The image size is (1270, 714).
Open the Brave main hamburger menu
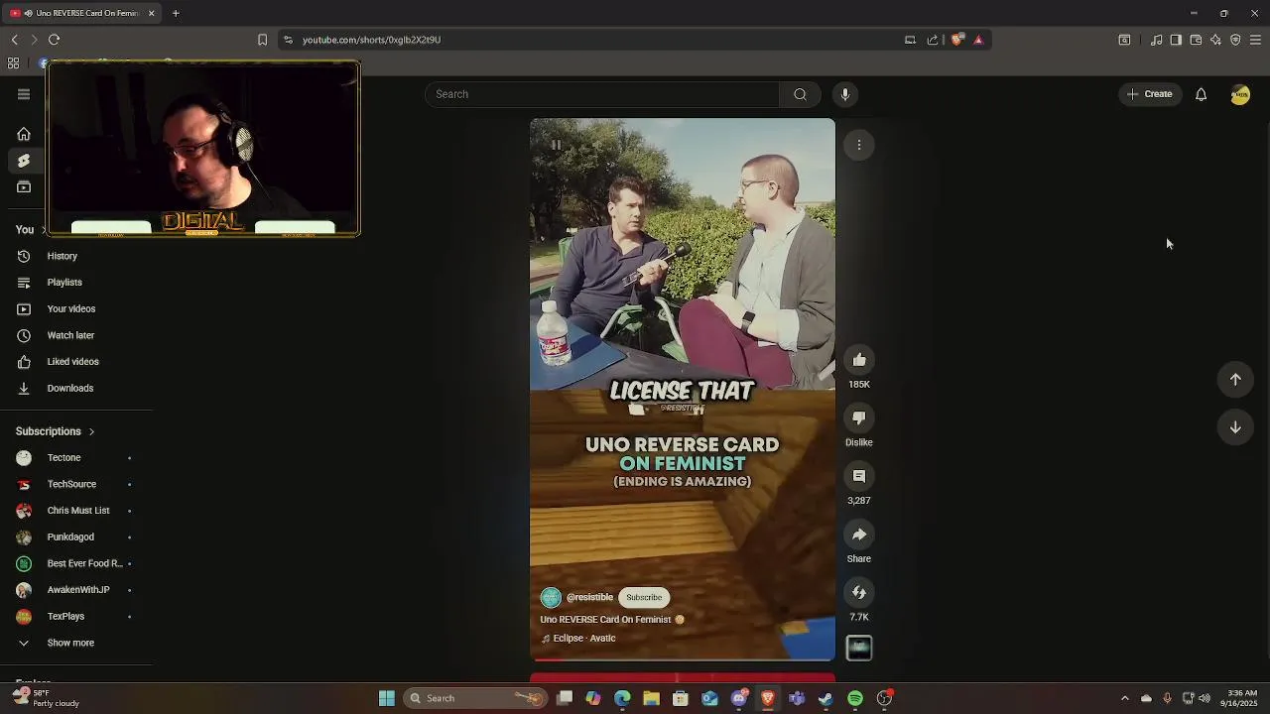[1255, 40]
